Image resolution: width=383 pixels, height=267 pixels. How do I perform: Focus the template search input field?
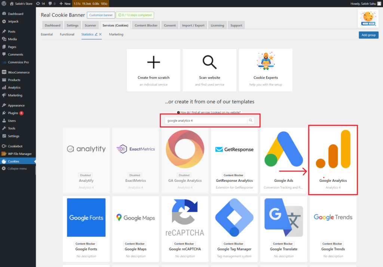[x=206, y=121]
